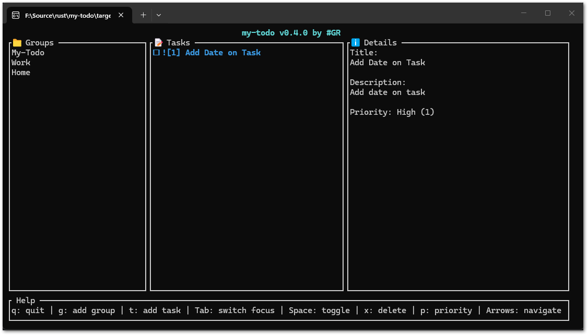588x335 pixels.
Task: Click Space: toggle in the Help bar
Action: click(x=319, y=310)
